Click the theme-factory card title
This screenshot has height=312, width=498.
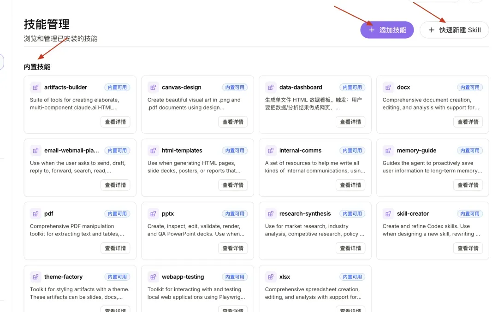pyautogui.click(x=63, y=277)
